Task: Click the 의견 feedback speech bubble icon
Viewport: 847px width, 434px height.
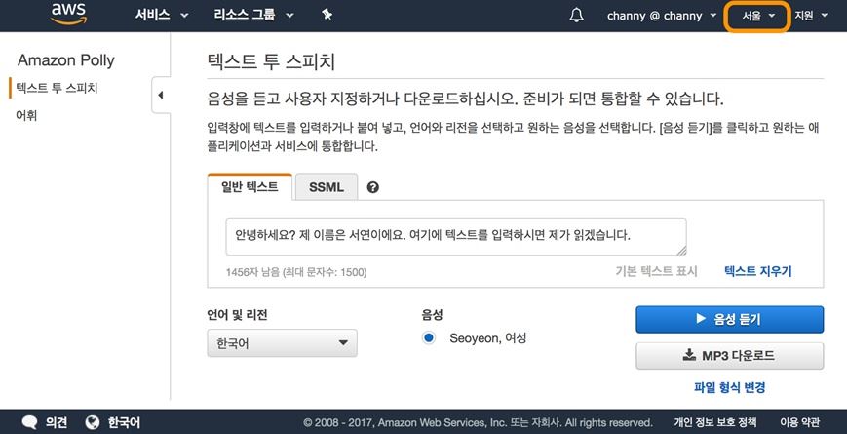Action: click(29, 422)
